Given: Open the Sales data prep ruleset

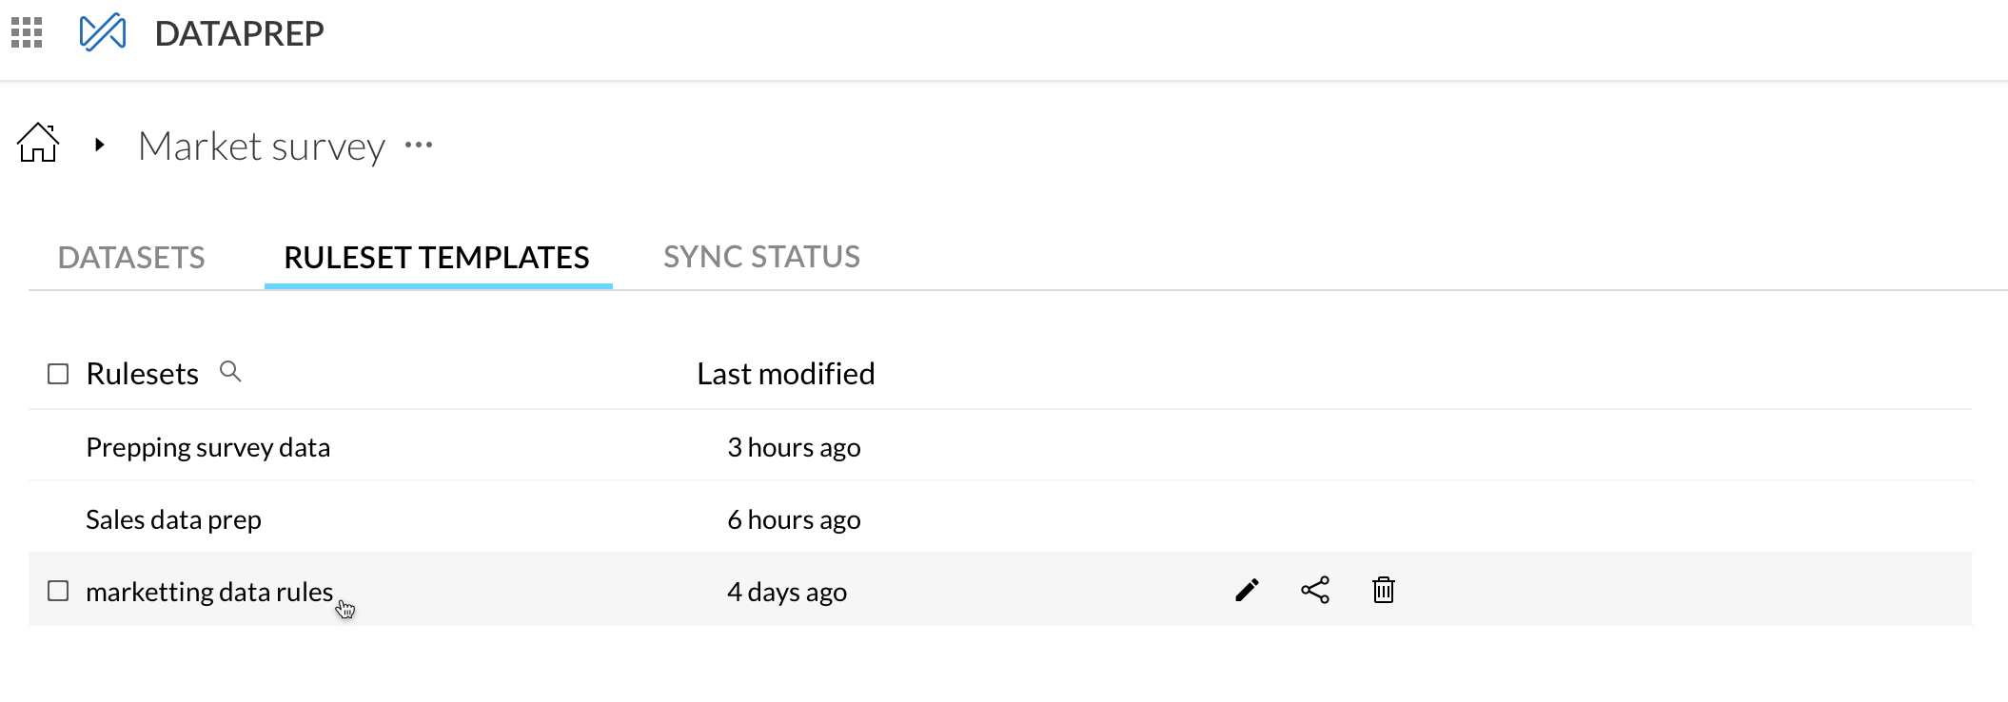Looking at the screenshot, I should [x=173, y=519].
